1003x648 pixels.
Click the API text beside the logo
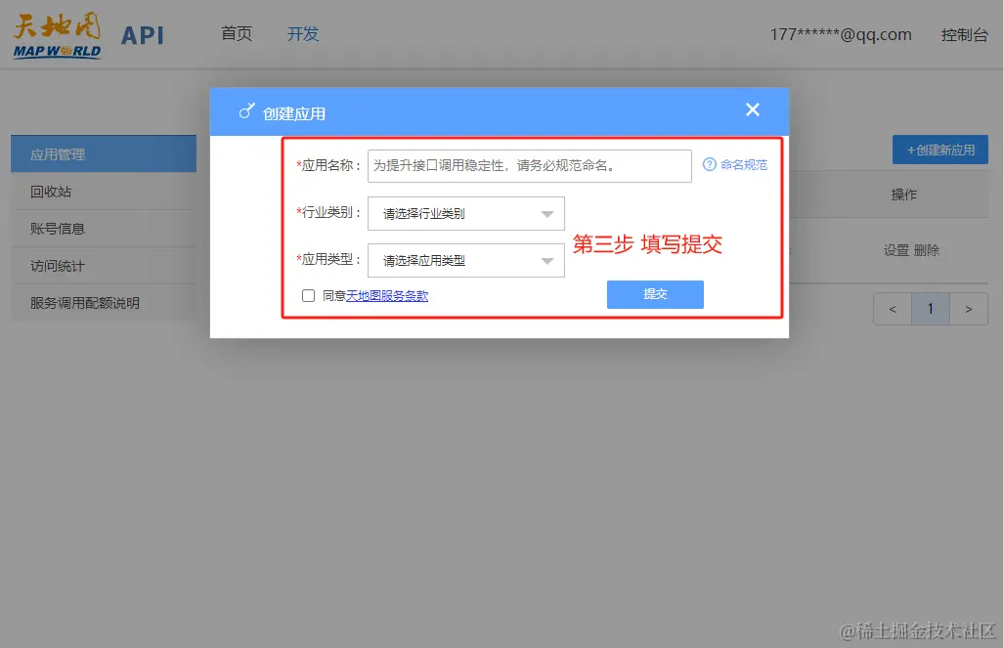point(143,35)
